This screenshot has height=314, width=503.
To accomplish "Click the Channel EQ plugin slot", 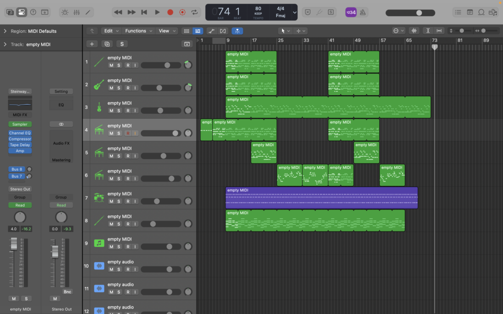I will [x=20, y=133].
